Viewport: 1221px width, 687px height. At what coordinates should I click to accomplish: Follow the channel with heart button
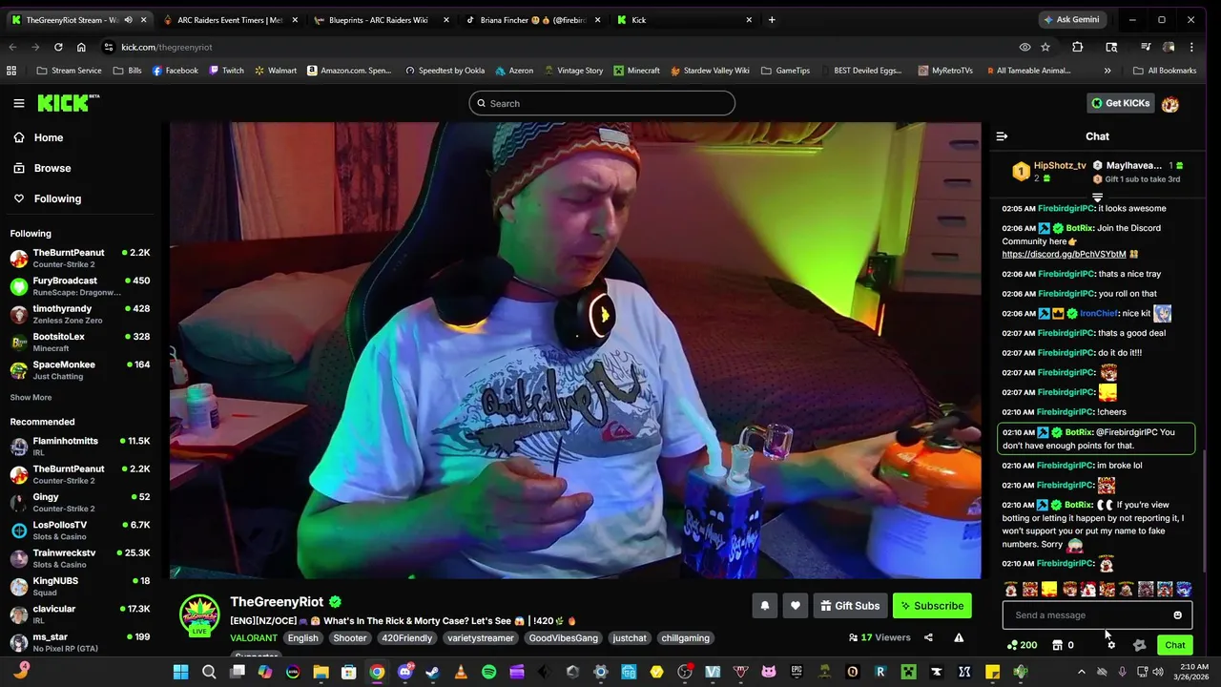click(795, 606)
